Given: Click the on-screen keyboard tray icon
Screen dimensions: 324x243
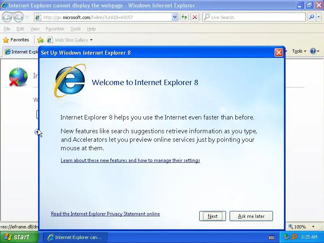Looking at the screenshot, I should 271,238.
